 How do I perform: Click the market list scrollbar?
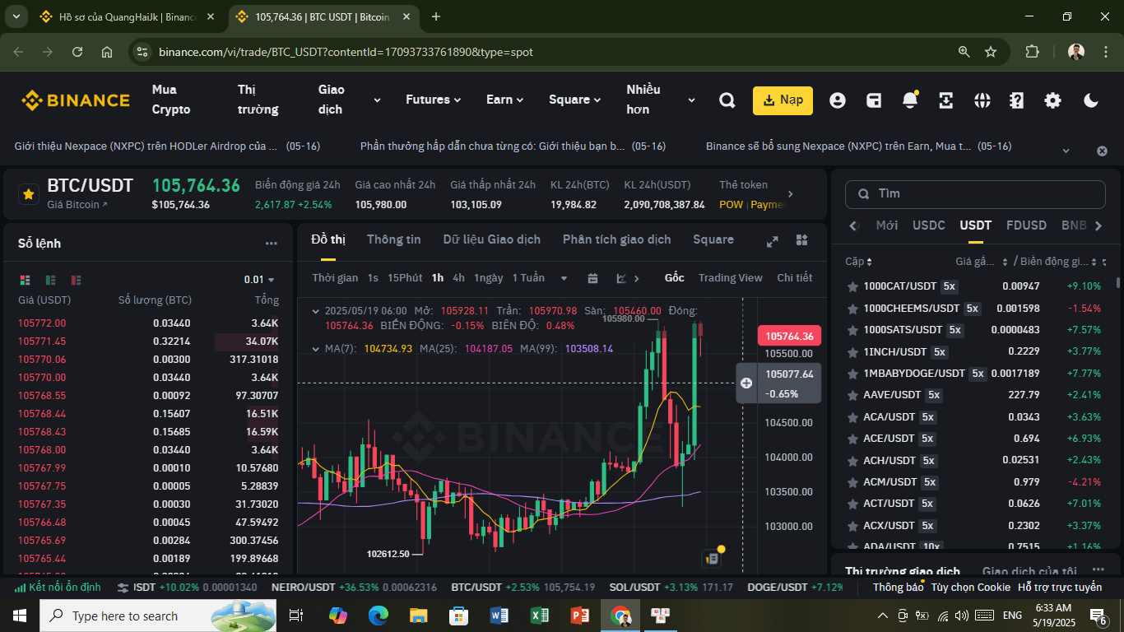click(x=1118, y=282)
